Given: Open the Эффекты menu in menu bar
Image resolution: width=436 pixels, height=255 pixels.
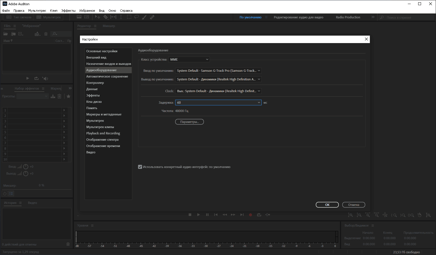Looking at the screenshot, I should pos(68,11).
